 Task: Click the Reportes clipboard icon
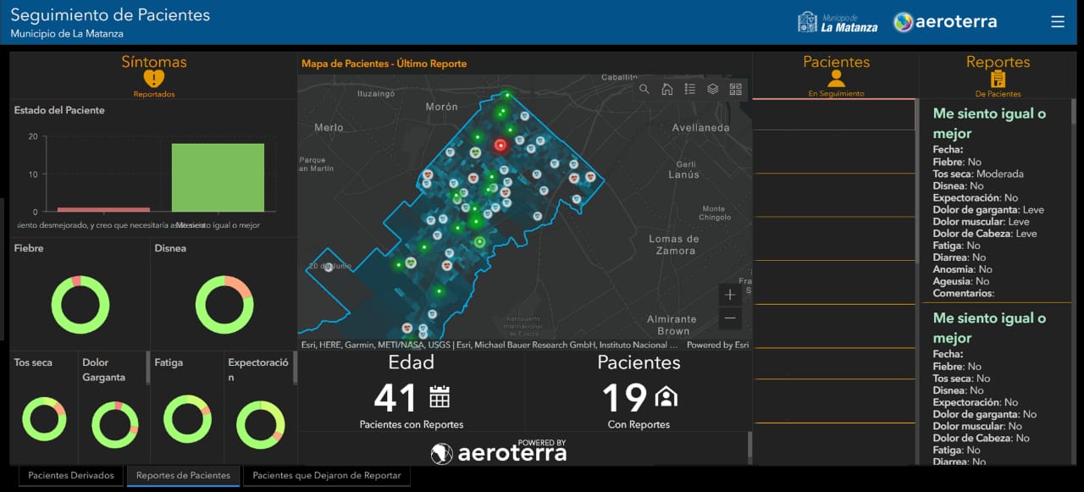(x=998, y=79)
